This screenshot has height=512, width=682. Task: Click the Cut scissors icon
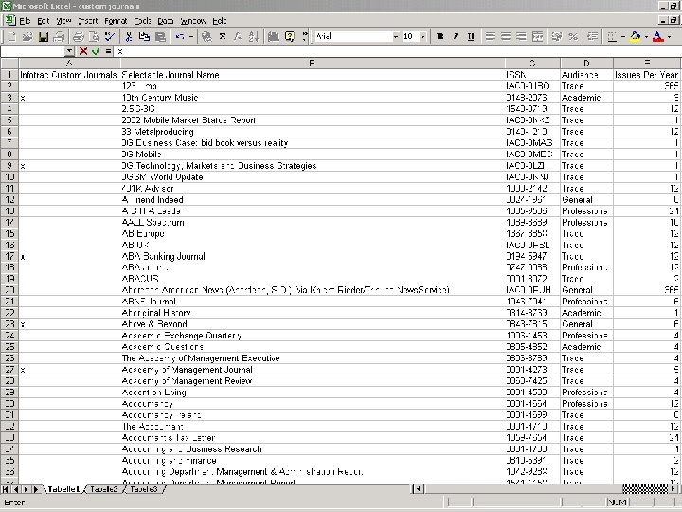click(128, 37)
